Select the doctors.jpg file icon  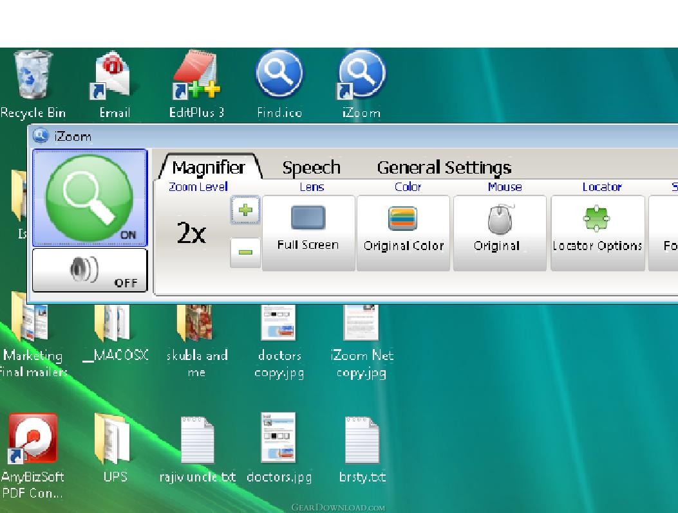click(279, 448)
